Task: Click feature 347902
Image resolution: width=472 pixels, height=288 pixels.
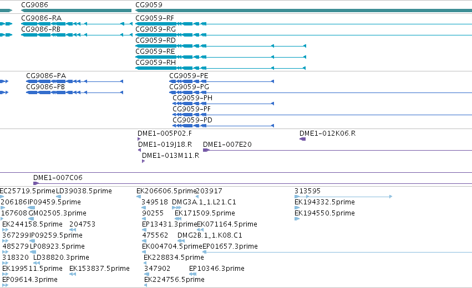Action: 157,269
